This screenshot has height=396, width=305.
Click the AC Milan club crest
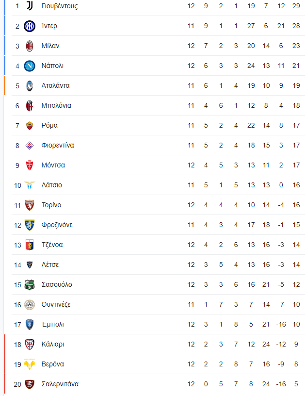(x=30, y=46)
